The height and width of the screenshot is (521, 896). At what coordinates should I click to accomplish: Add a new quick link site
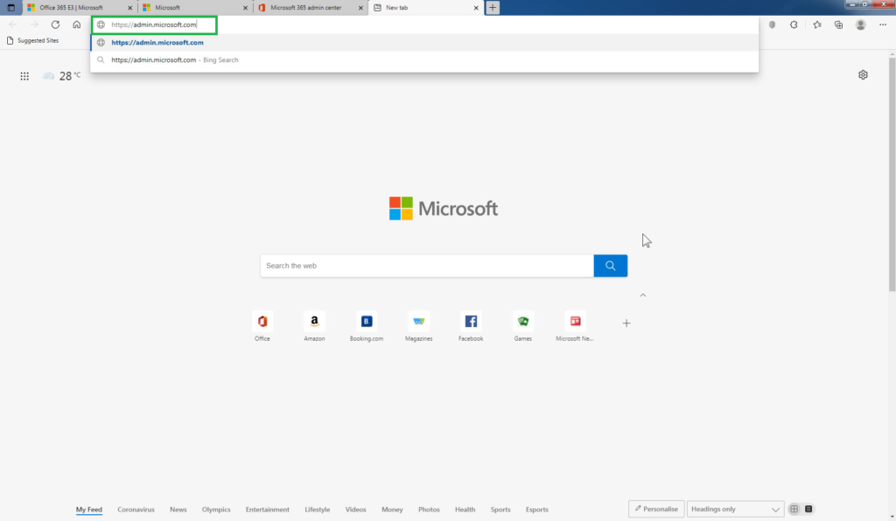pos(626,323)
